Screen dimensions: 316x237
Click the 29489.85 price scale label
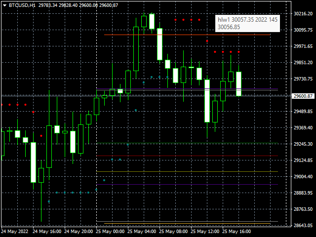303,112
